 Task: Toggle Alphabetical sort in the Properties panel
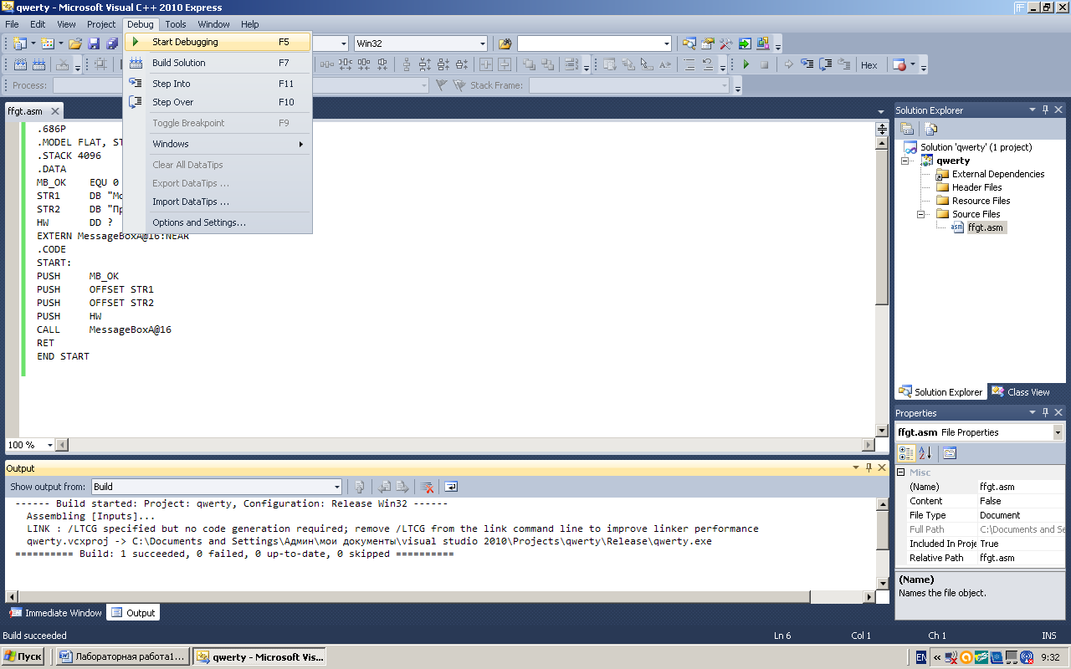point(925,453)
